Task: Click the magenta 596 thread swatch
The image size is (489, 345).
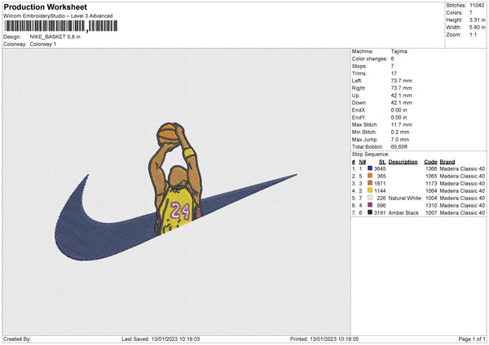Action: click(x=370, y=205)
